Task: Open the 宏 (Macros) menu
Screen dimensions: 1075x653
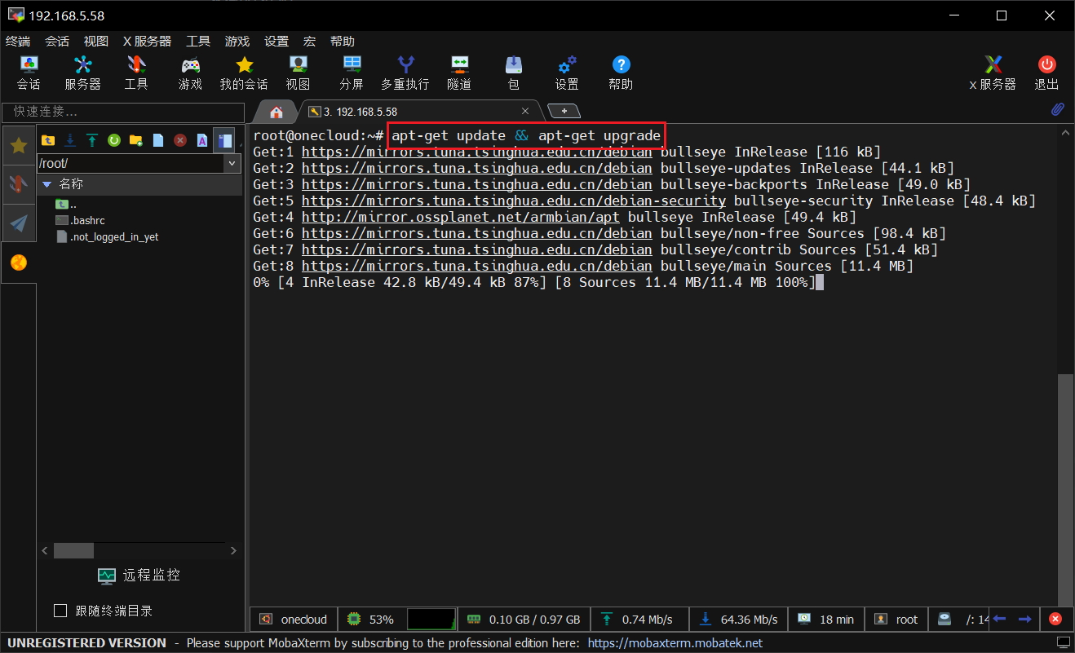Action: click(310, 42)
